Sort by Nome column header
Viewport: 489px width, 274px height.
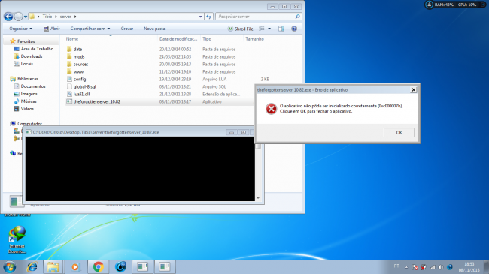pos(72,39)
